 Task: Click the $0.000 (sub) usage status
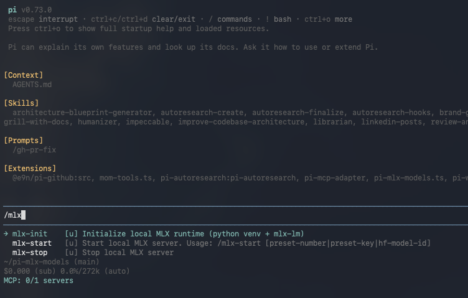pyautogui.click(x=30, y=271)
